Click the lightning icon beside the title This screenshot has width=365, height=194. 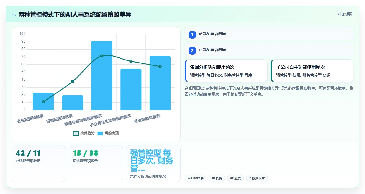[x=14, y=15]
